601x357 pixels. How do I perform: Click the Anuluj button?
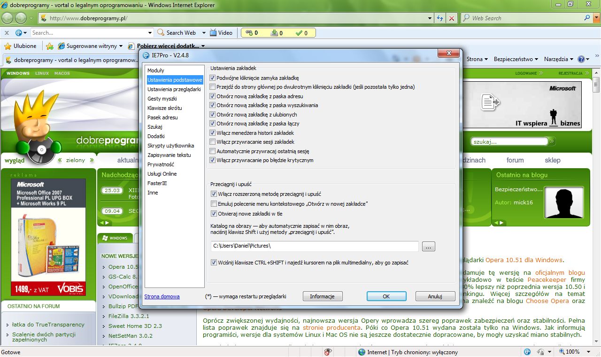click(435, 296)
